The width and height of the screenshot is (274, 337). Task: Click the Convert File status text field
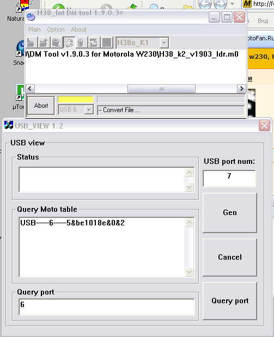pyautogui.click(x=171, y=110)
